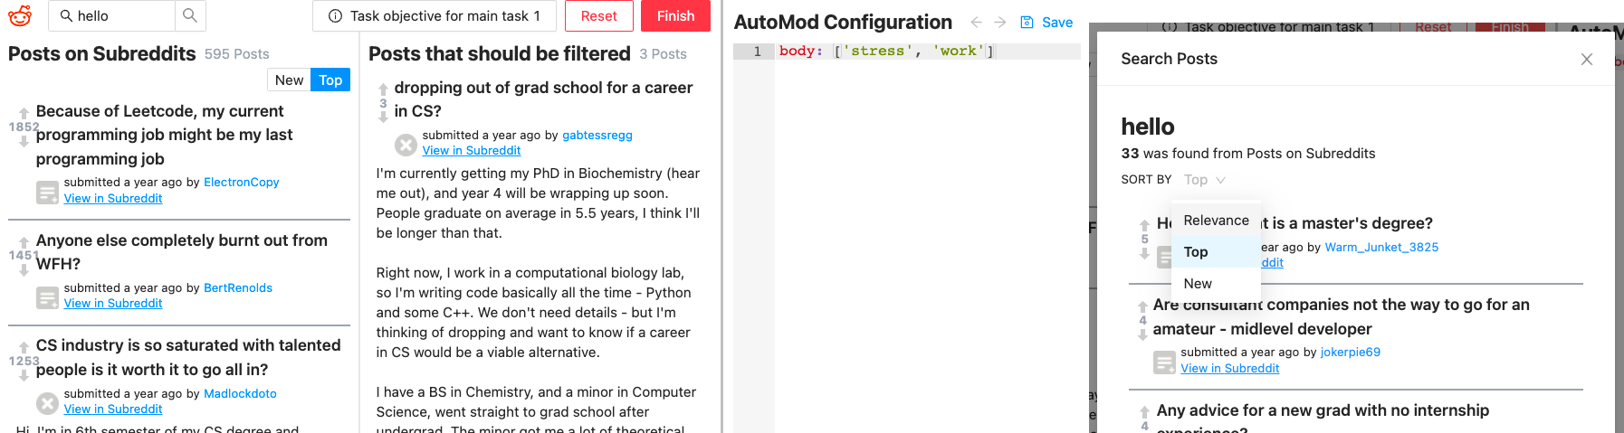Click the Reset button
This screenshot has height=433, width=1624.
(x=598, y=16)
